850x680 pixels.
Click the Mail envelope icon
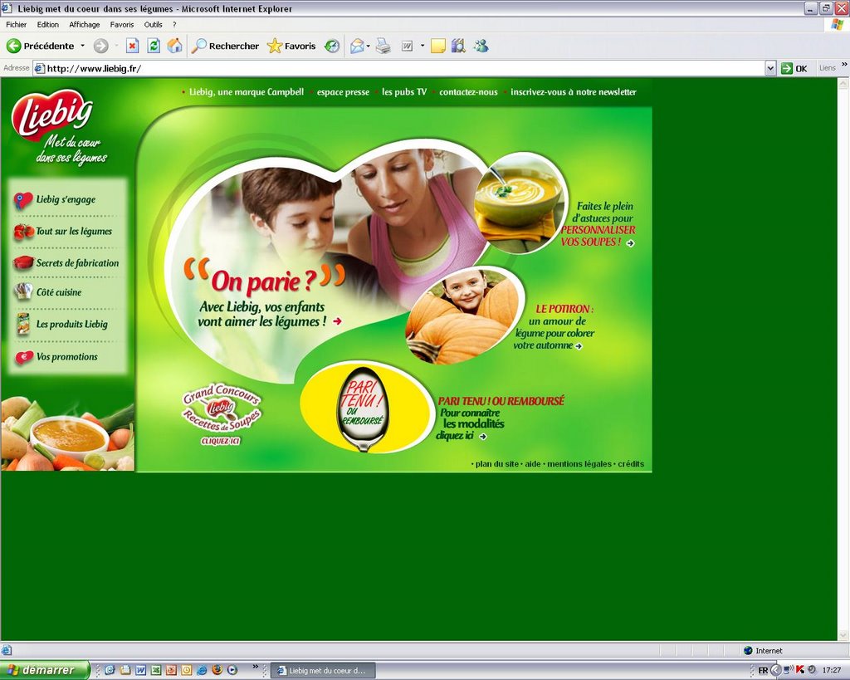click(357, 46)
